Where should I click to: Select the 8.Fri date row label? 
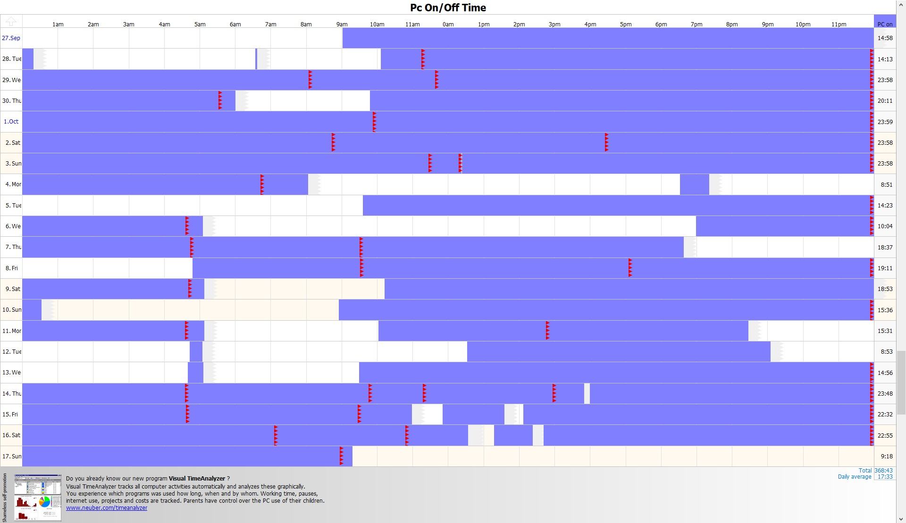point(11,268)
